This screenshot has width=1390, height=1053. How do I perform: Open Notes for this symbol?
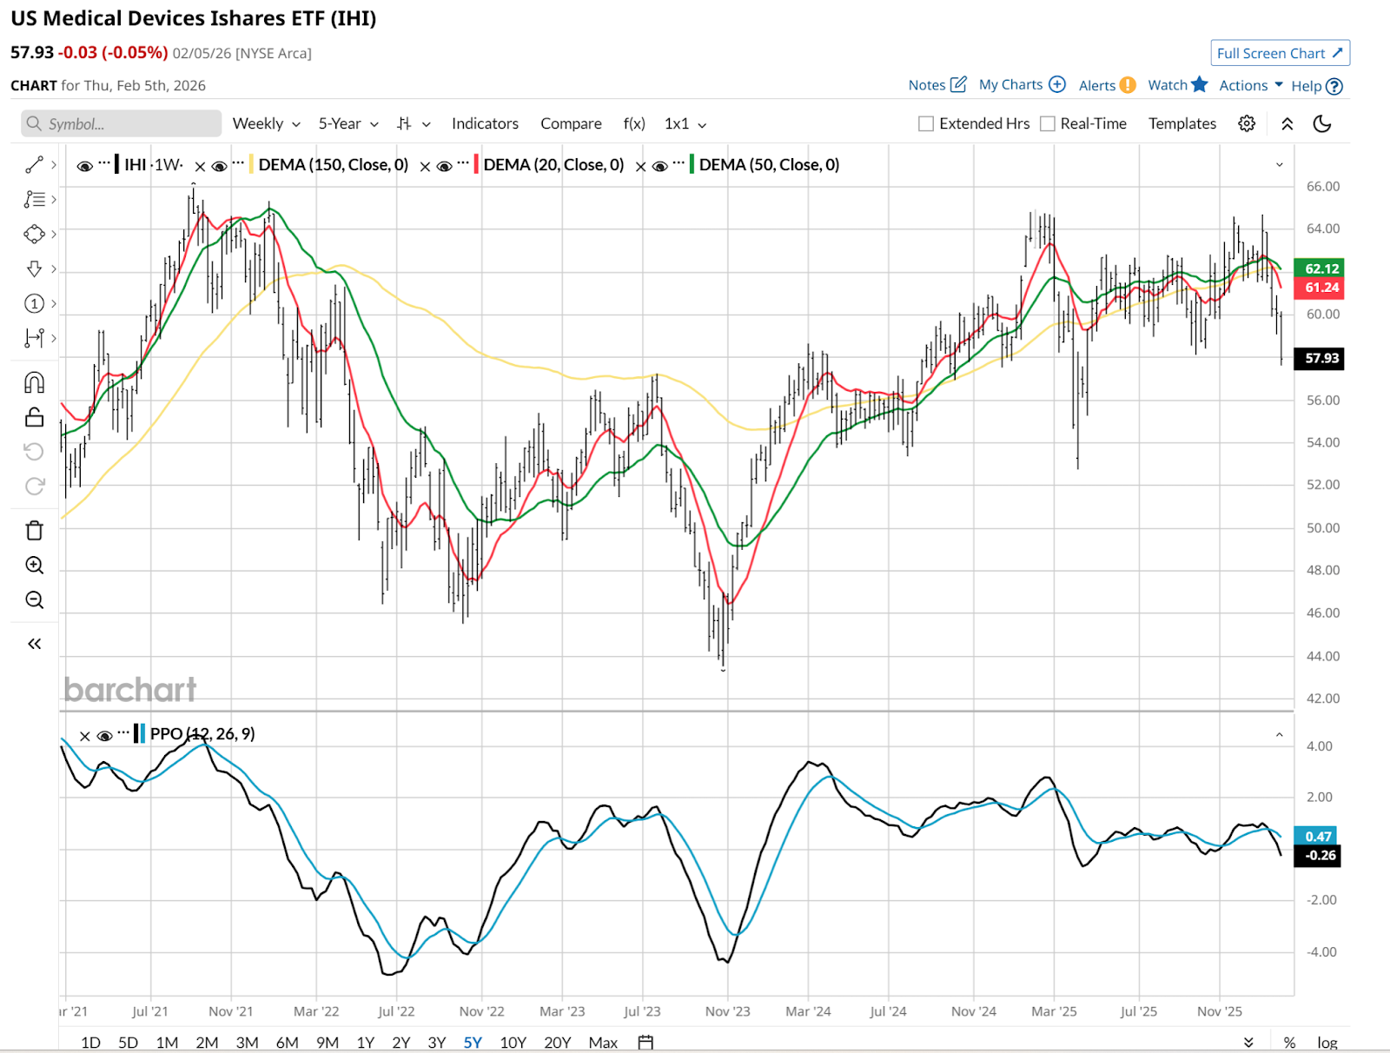937,84
